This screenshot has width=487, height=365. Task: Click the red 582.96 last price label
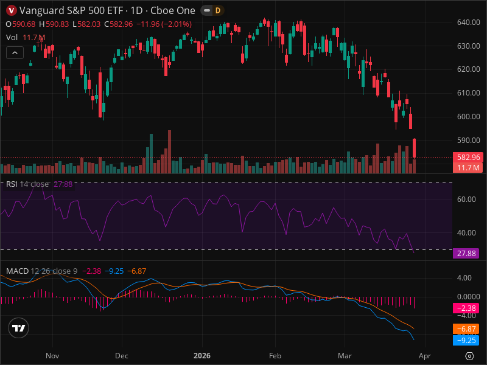(468, 158)
